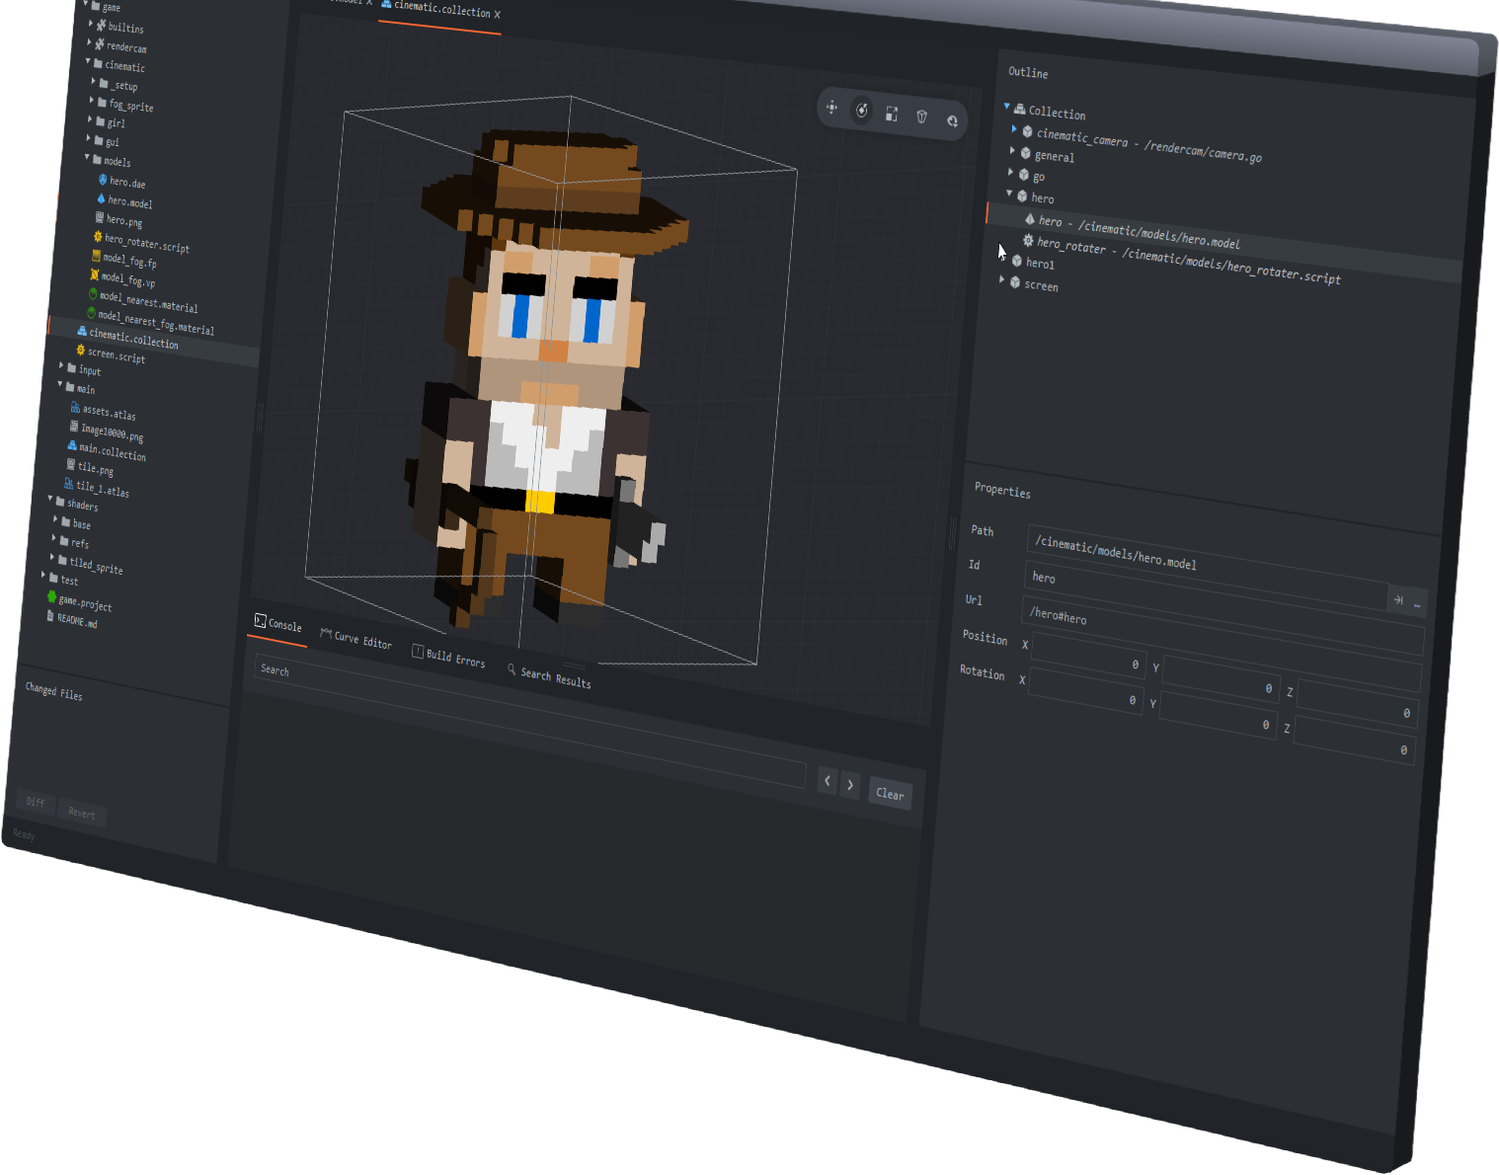Viewport: 1499px width, 1175px height.
Task: Click the hero_rotater.script gear icon in assets
Action: point(98,236)
